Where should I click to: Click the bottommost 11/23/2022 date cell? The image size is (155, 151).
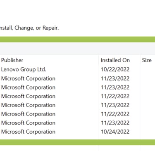pos(115,123)
